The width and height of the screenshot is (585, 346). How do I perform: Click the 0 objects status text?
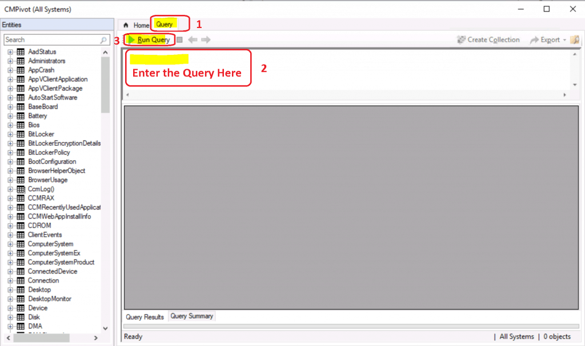pos(557,336)
